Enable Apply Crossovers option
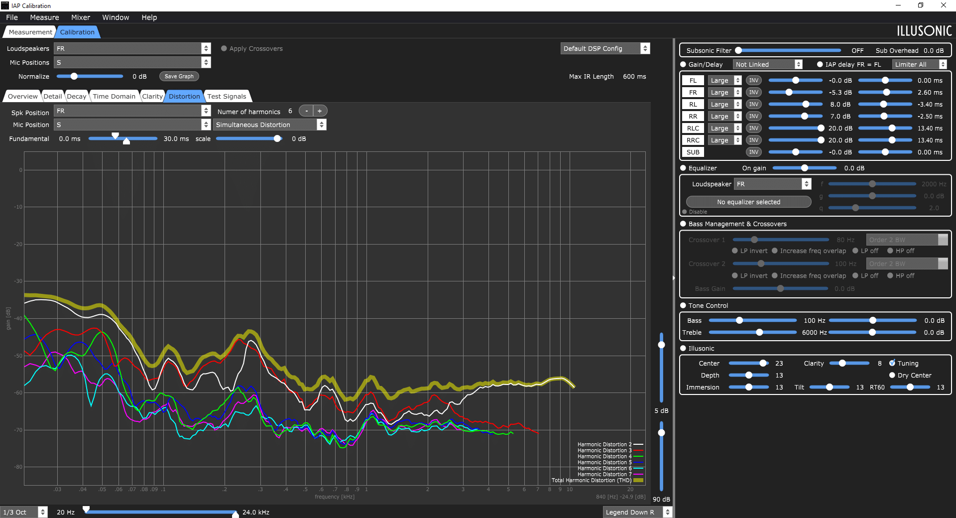 tap(224, 48)
